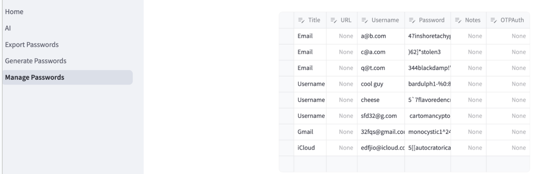Viewport: 536px width, 174px height.
Task: Select the row checkbox cell for a@b.com
Action: coord(286,36)
